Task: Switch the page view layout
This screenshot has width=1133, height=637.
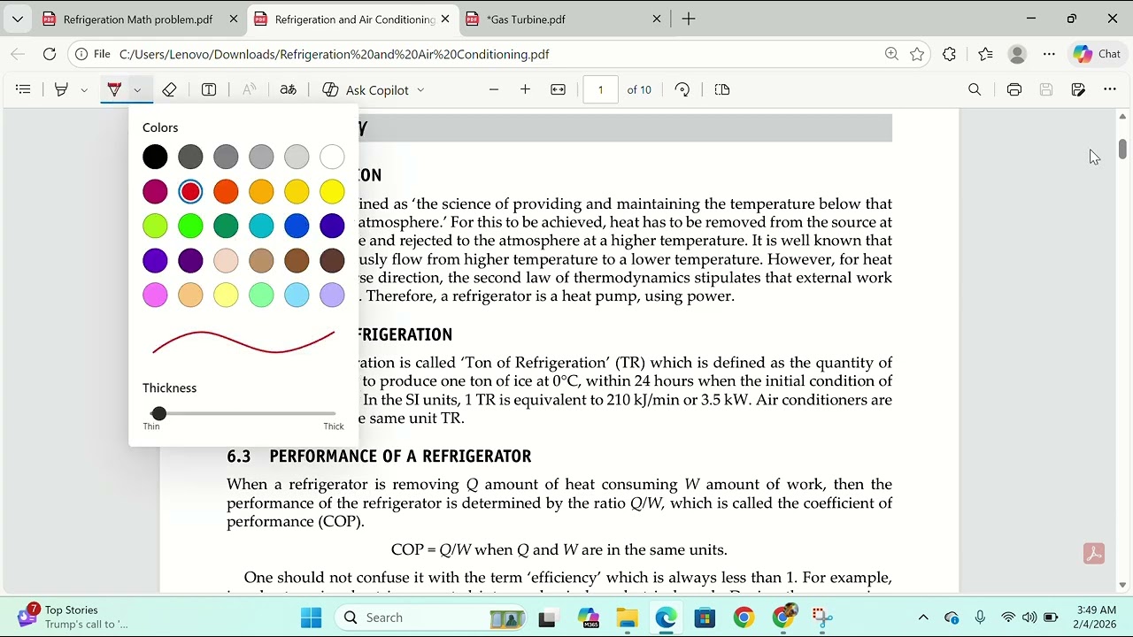Action: tap(722, 89)
